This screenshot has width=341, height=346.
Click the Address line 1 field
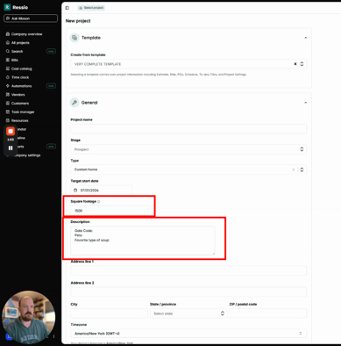pyautogui.click(x=188, y=270)
